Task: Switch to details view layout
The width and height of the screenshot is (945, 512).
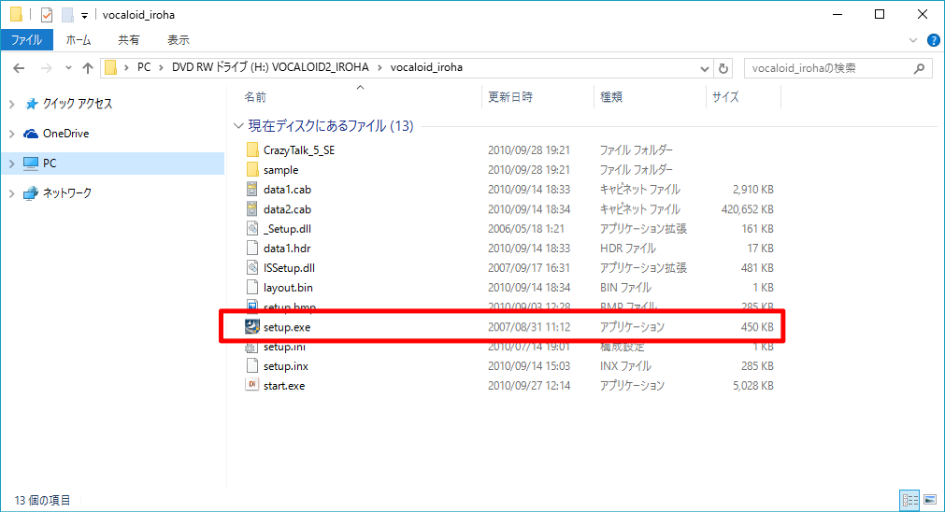Action: [x=910, y=500]
